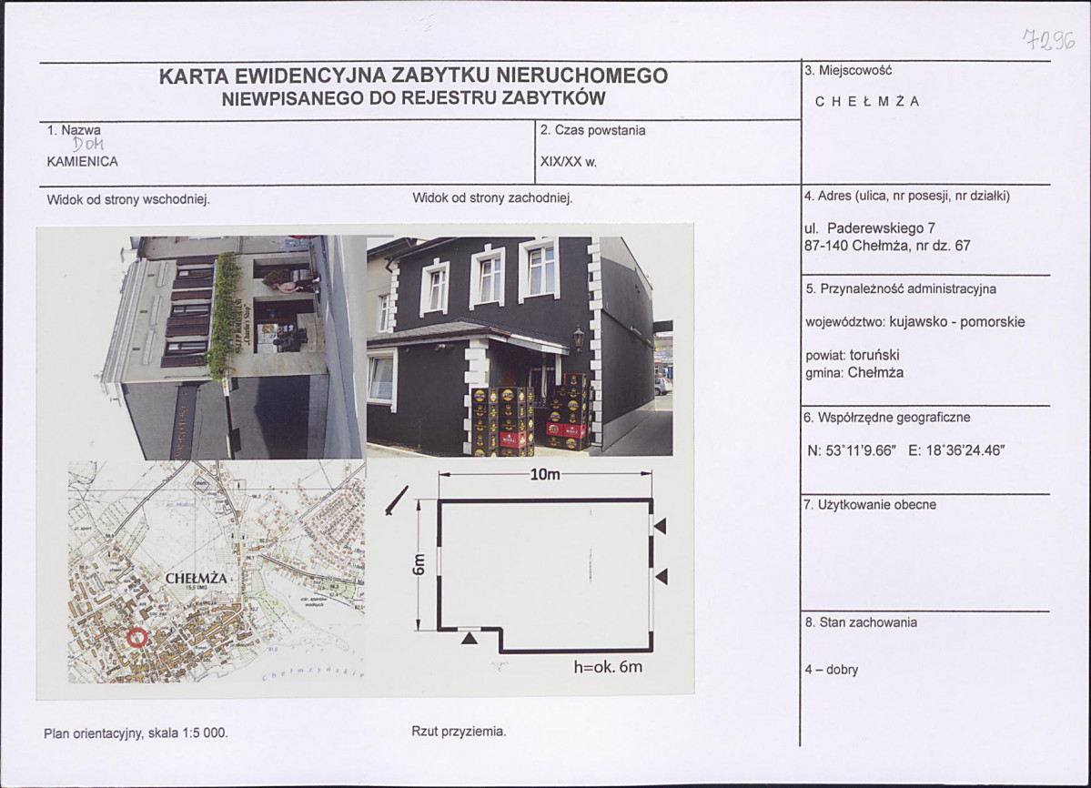Click caption "Widok od strony wschodniej."
The height and width of the screenshot is (788, 1091).
tap(128, 199)
